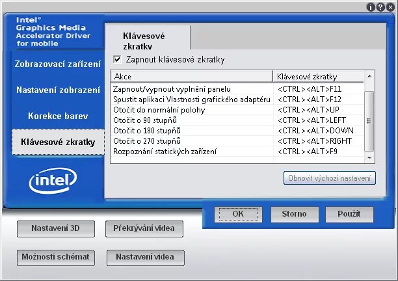Viewport: 398px width, 281px height.
Task: Cancel with the Storno button
Action: 295,214
